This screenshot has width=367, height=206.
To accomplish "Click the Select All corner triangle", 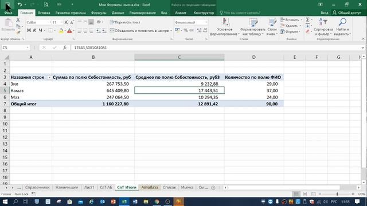I will pyautogui.click(x=7, y=57).
